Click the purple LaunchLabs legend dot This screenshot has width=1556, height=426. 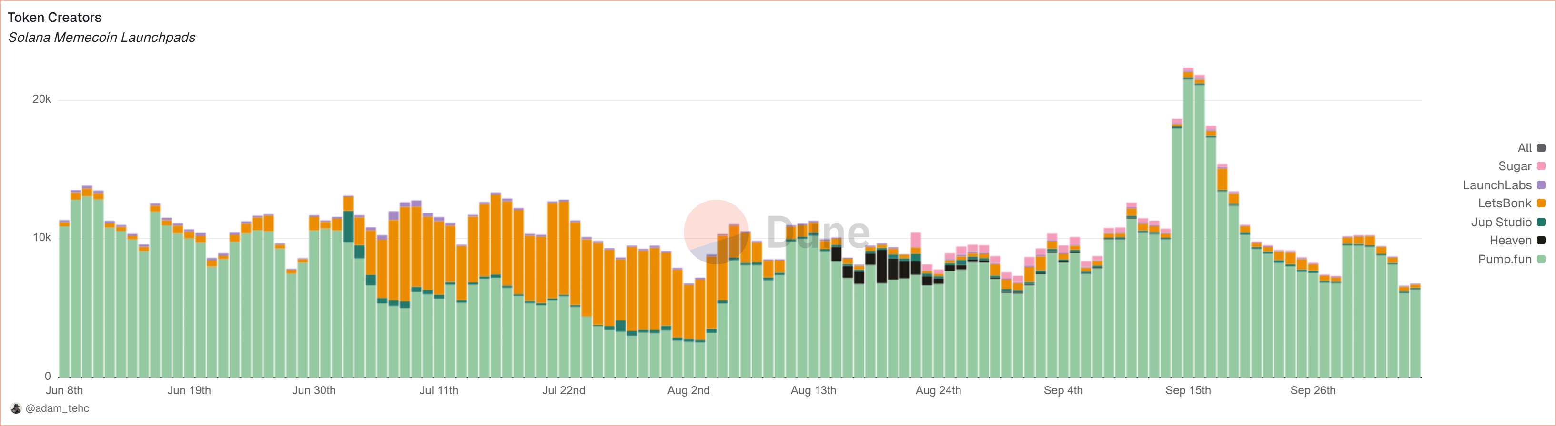point(1541,185)
